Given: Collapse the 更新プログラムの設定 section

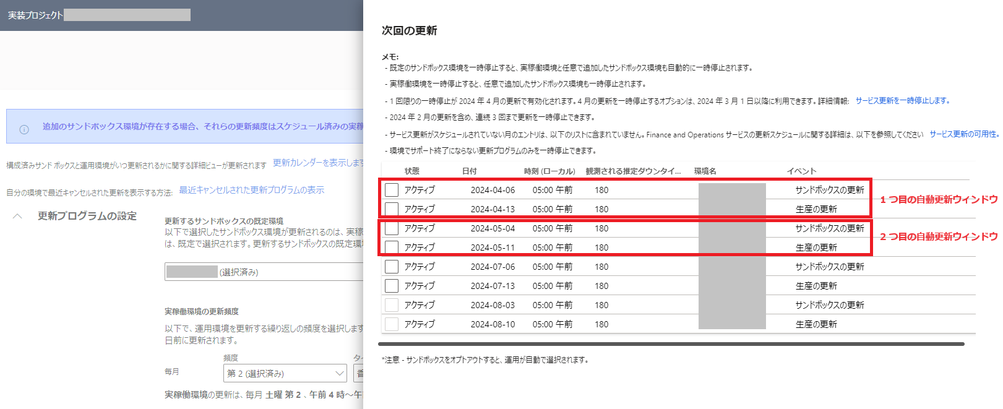Looking at the screenshot, I should tap(18, 216).
